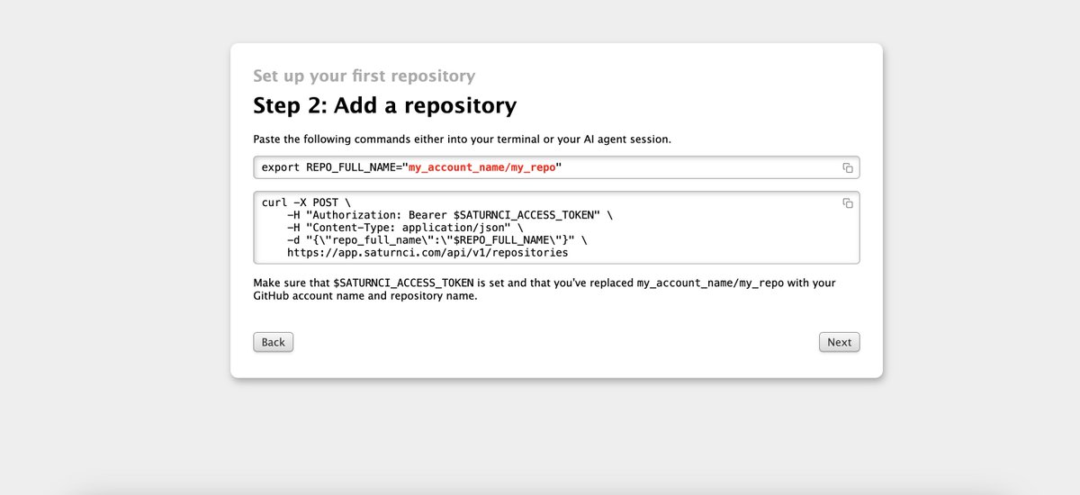Click the repo_full_name data line
The image size is (1080, 495).
(x=437, y=240)
